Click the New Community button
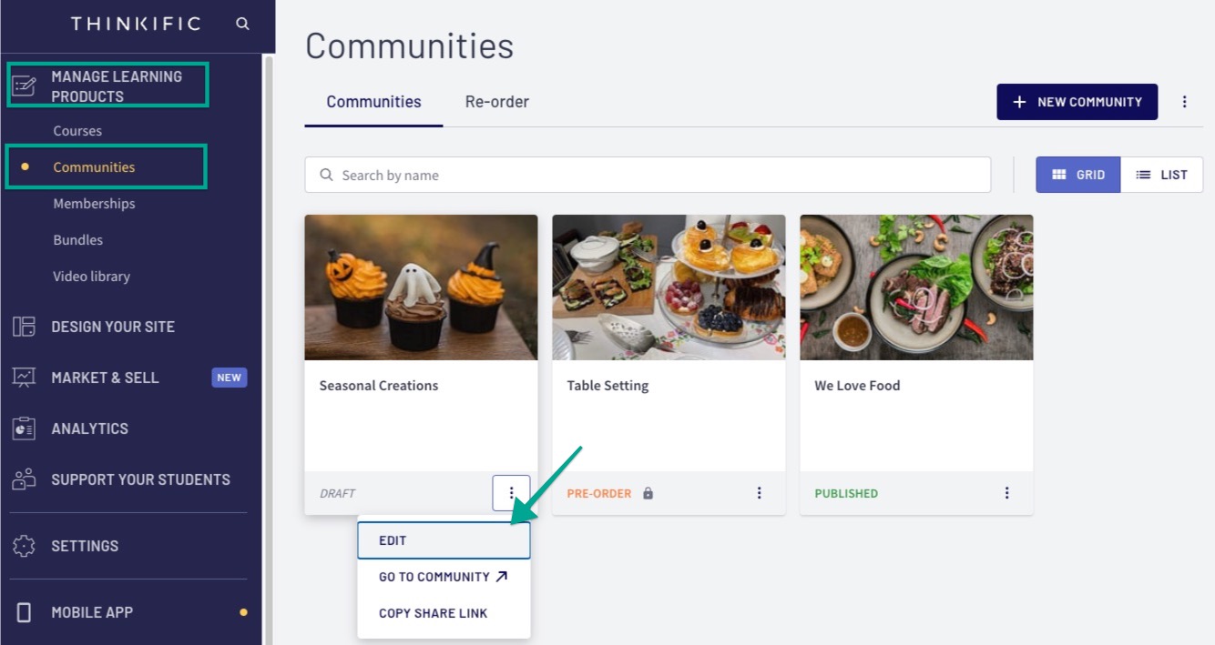Viewport: 1215px width, 645px height. (x=1077, y=102)
